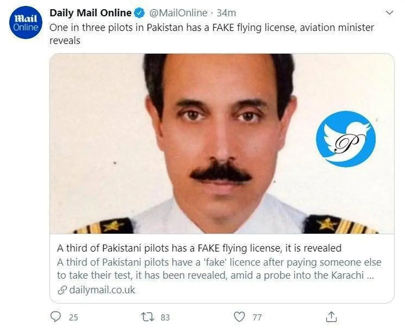
Task: Share the tweet via the upload arrow icon
Action: (x=331, y=317)
